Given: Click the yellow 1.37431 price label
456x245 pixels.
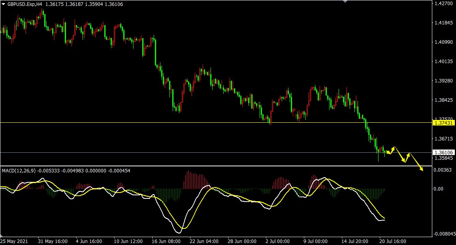Looking at the screenshot, I should click(443, 123).
